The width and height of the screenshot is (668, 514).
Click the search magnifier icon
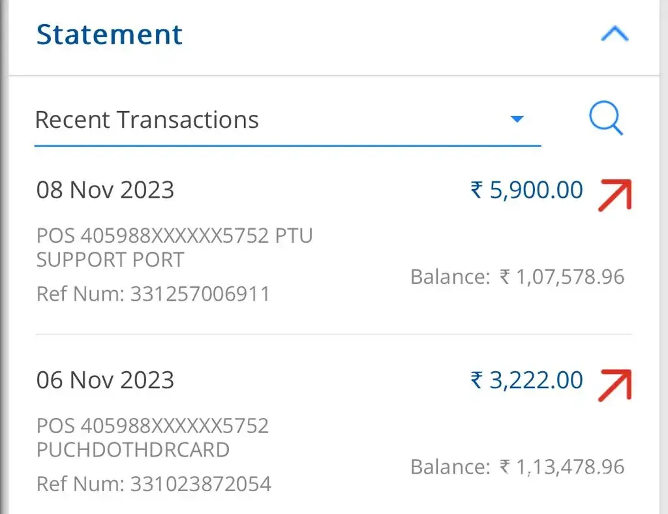tap(606, 120)
